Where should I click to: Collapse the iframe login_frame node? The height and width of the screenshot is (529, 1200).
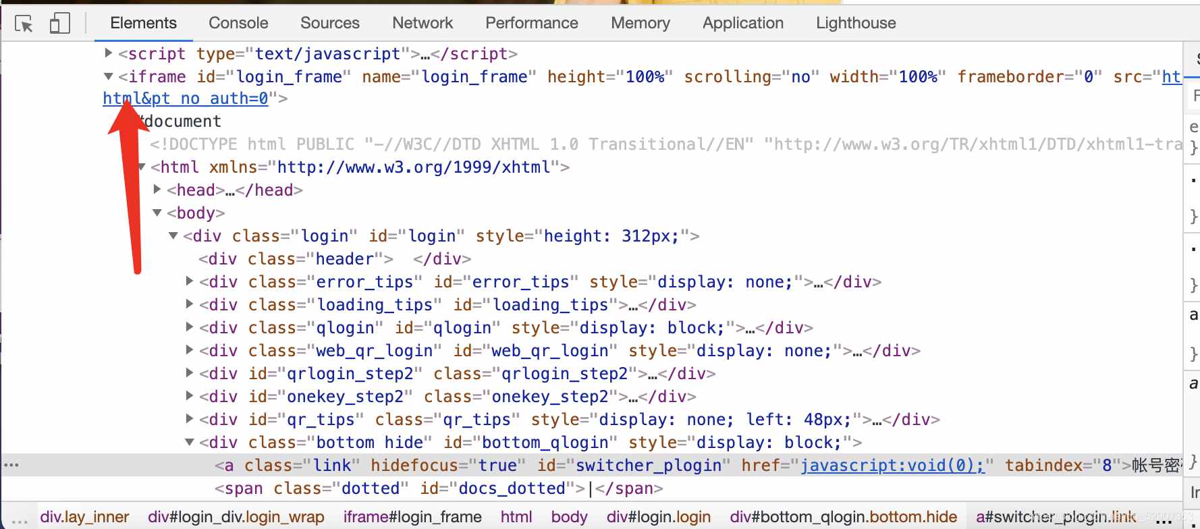[x=108, y=76]
